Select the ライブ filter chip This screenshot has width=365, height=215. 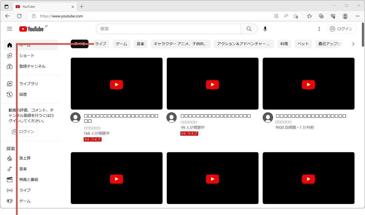pyautogui.click(x=101, y=44)
